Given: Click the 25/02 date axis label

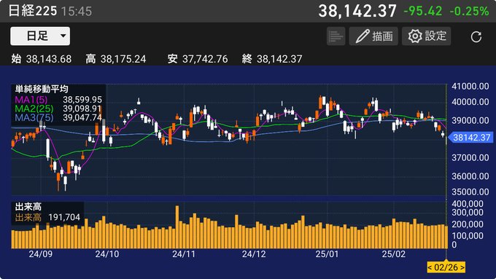Looking at the screenshot, I should click(394, 254).
